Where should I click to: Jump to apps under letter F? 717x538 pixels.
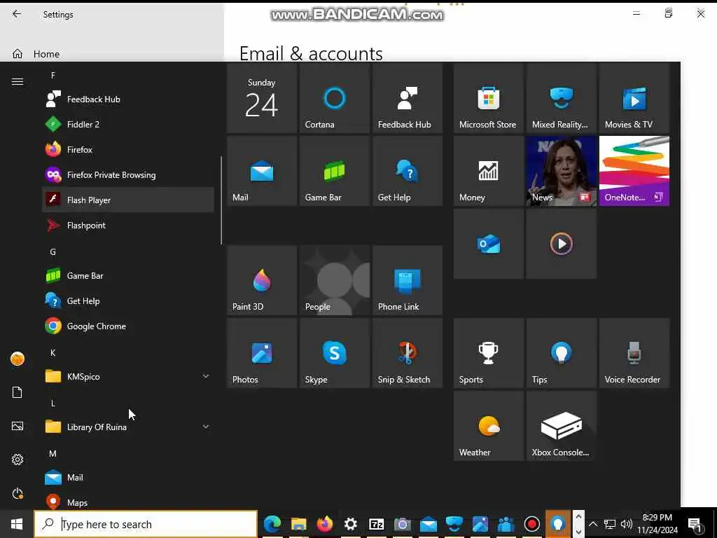click(53, 76)
